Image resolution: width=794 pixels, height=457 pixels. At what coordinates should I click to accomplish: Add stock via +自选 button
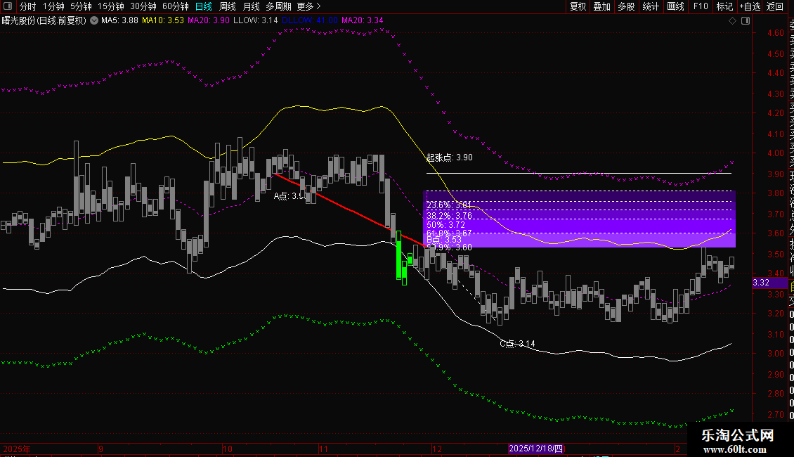coord(750,6)
